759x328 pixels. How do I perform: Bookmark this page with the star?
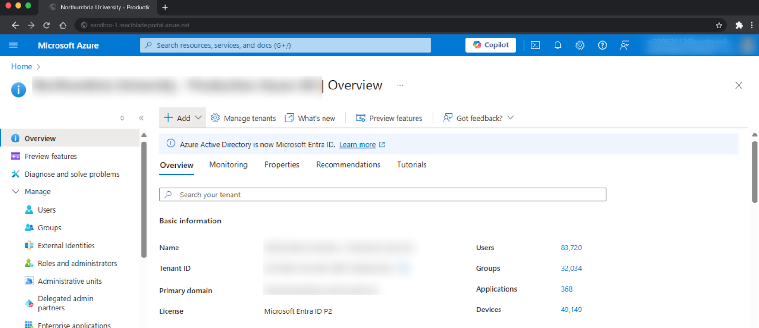(x=719, y=25)
